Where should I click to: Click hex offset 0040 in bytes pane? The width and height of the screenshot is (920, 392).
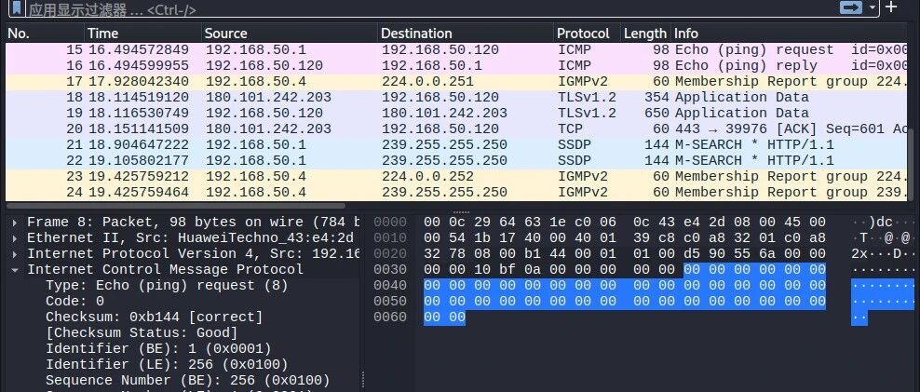coord(389,286)
